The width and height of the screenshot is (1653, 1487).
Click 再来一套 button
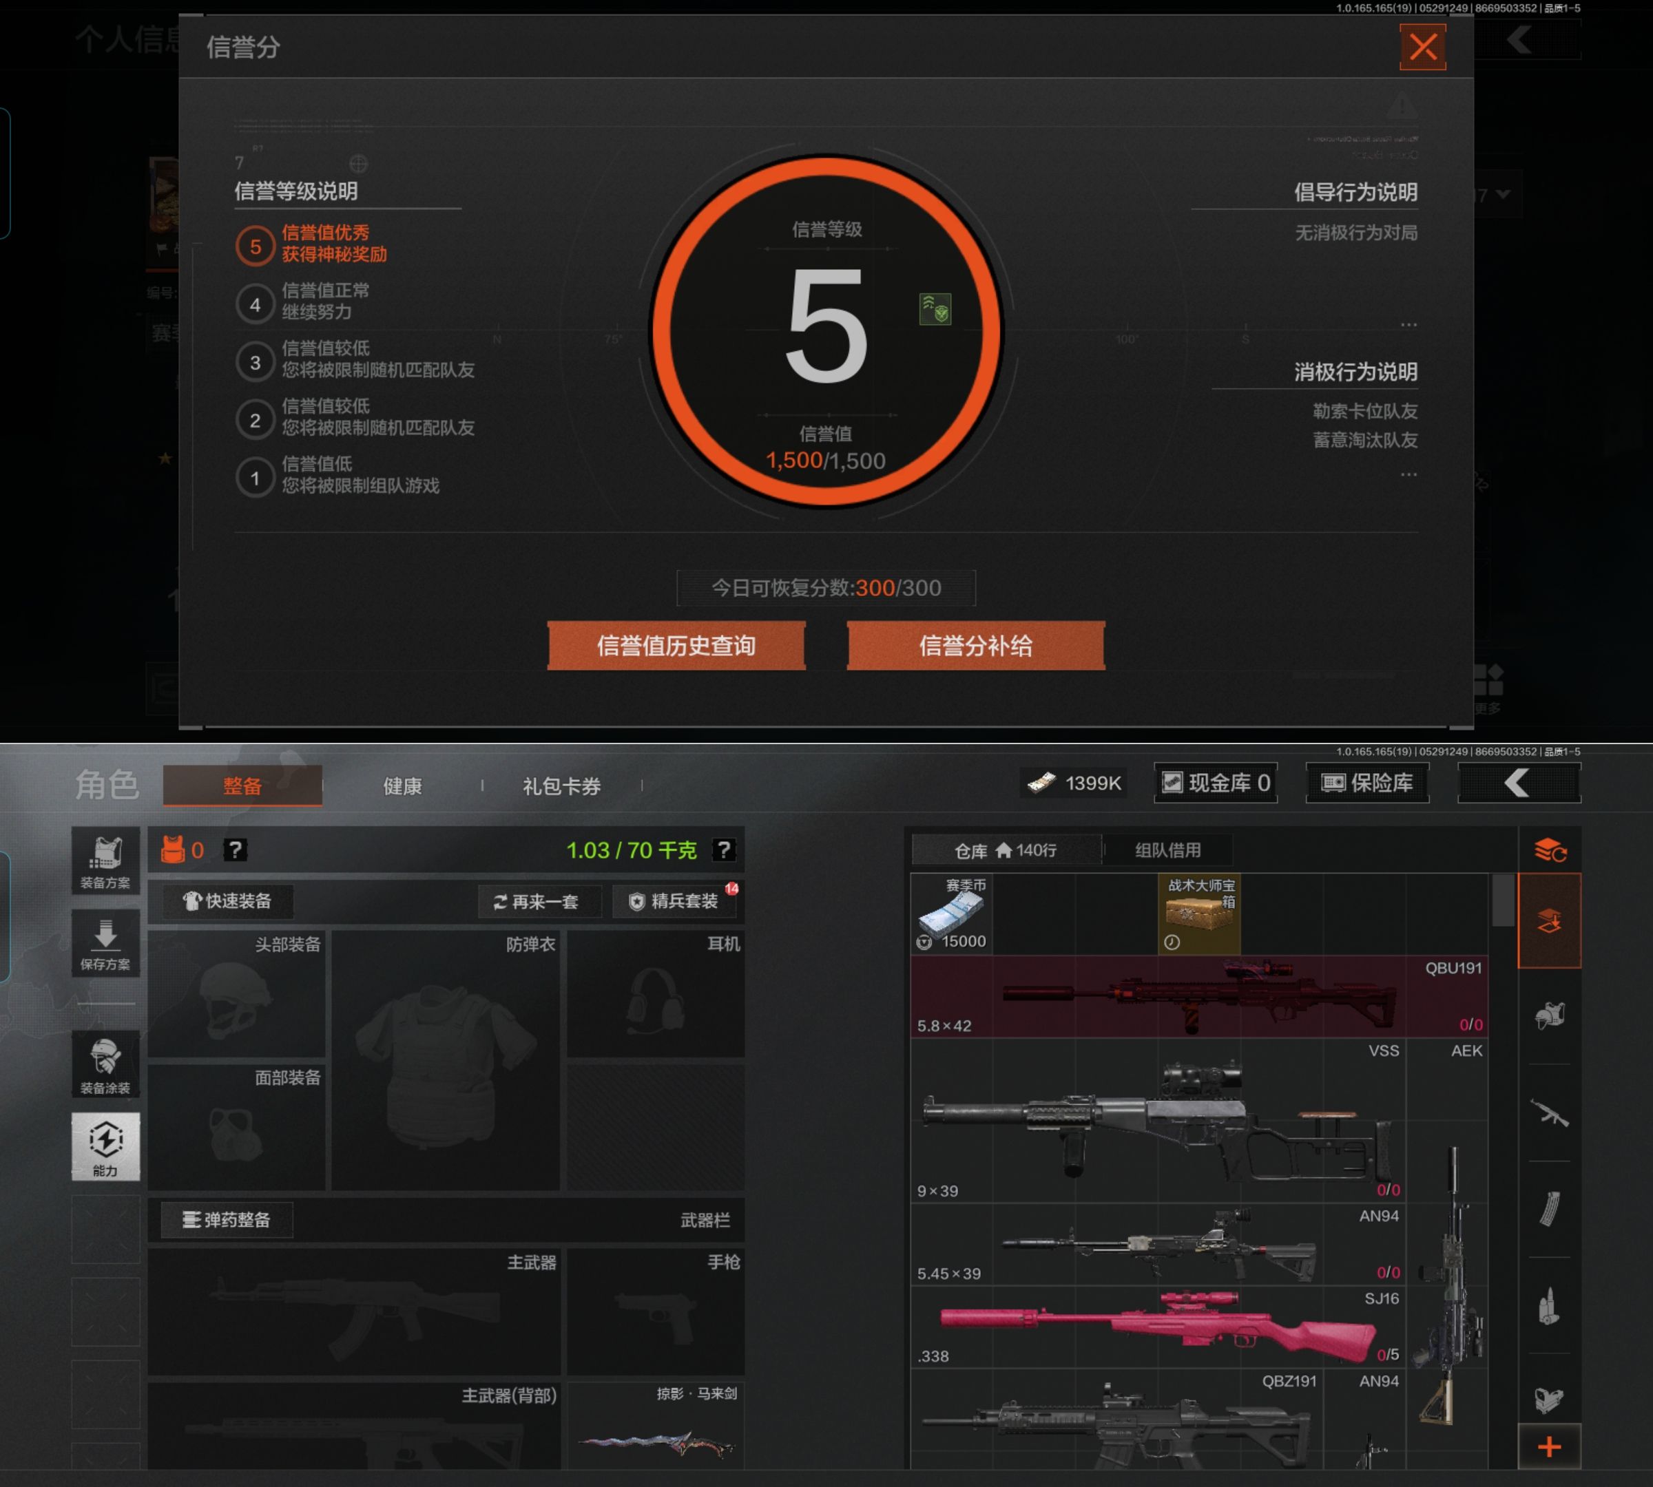click(539, 901)
